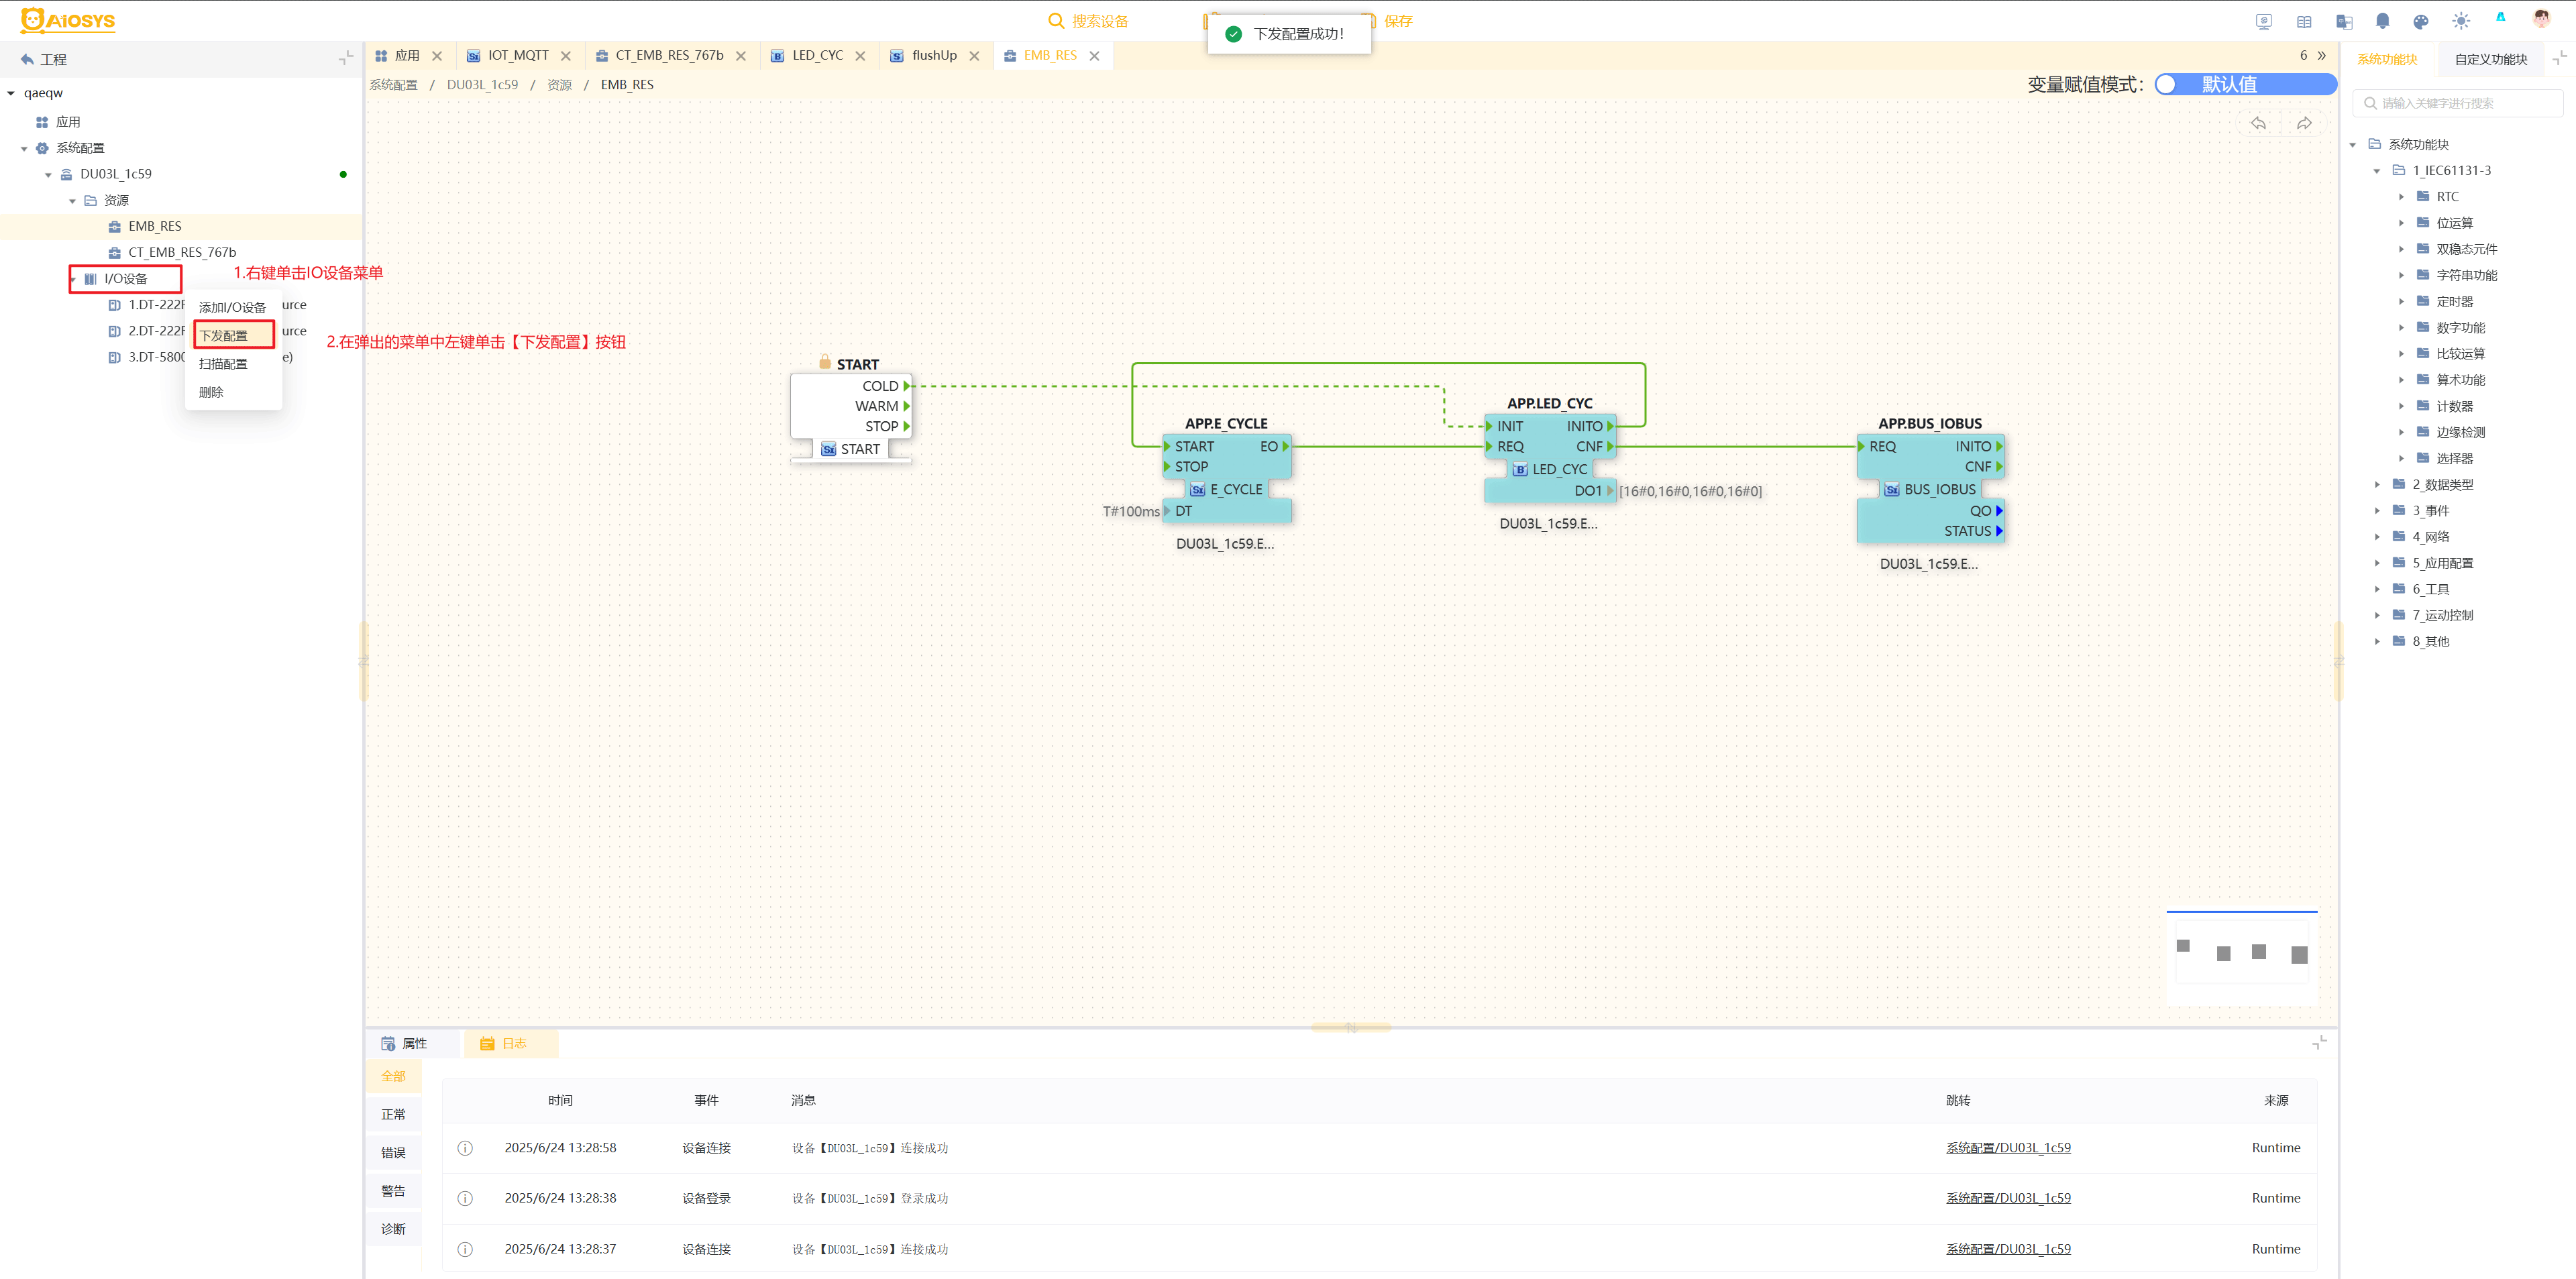Open the 自定义功能块 tab
Screen dimensions: 2576x1279
coord(2490,59)
